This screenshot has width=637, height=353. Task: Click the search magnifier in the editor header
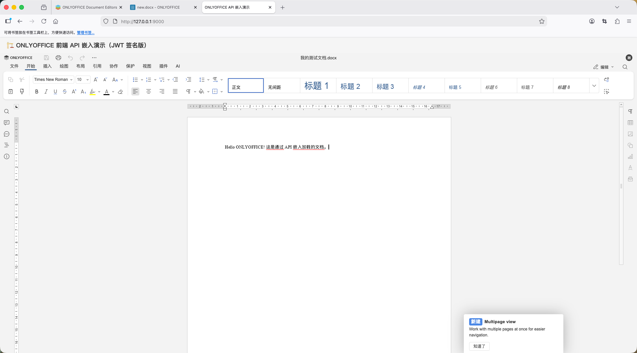625,67
